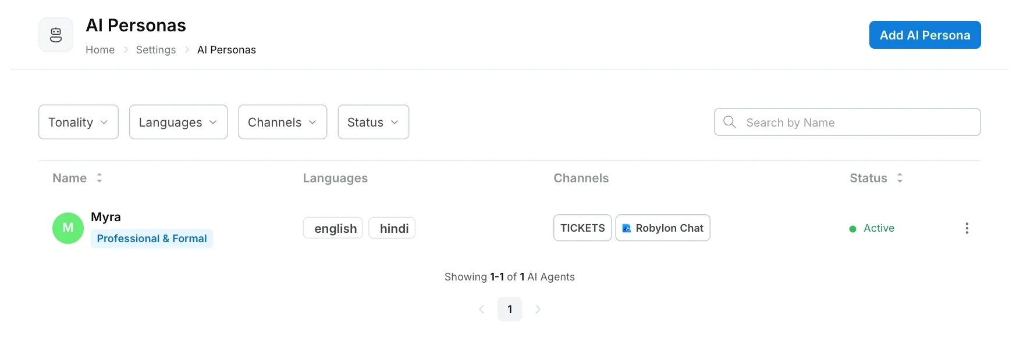Go to next page arrow
This screenshot has height=342, width=1009.
(x=538, y=309)
